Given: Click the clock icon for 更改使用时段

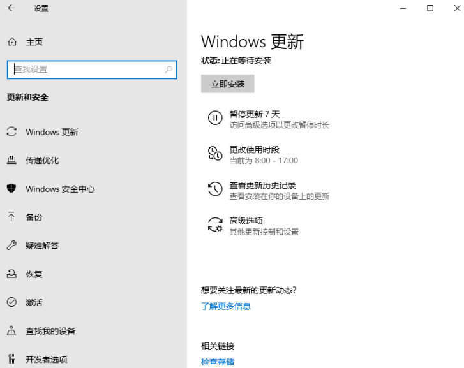Looking at the screenshot, I should (x=215, y=154).
